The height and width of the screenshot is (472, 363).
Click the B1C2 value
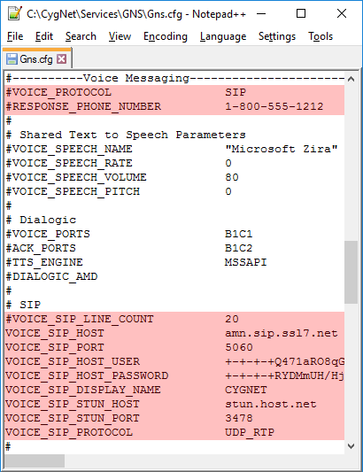(x=239, y=248)
